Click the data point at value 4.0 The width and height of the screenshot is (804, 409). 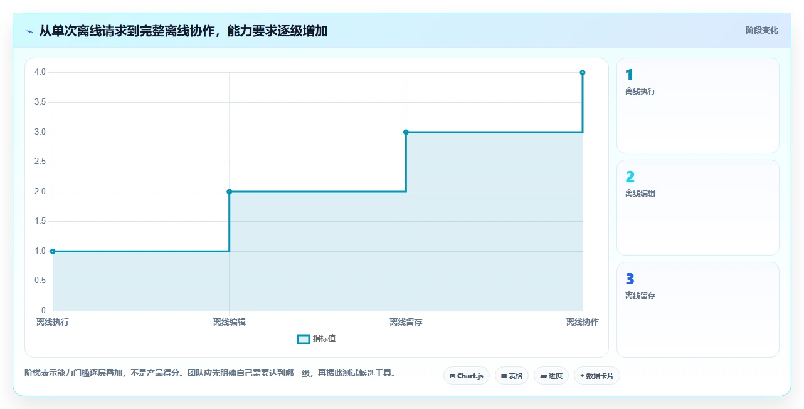coord(583,73)
